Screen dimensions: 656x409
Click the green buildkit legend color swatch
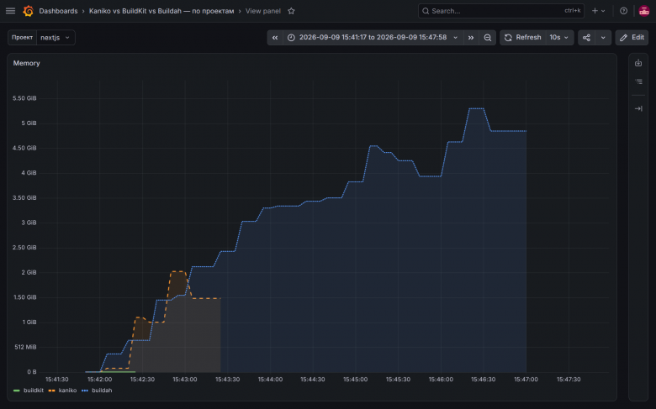[x=16, y=391]
